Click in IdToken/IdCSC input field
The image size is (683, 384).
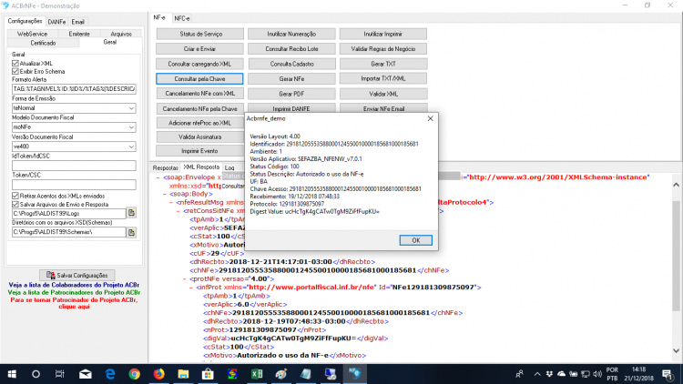click(x=74, y=166)
